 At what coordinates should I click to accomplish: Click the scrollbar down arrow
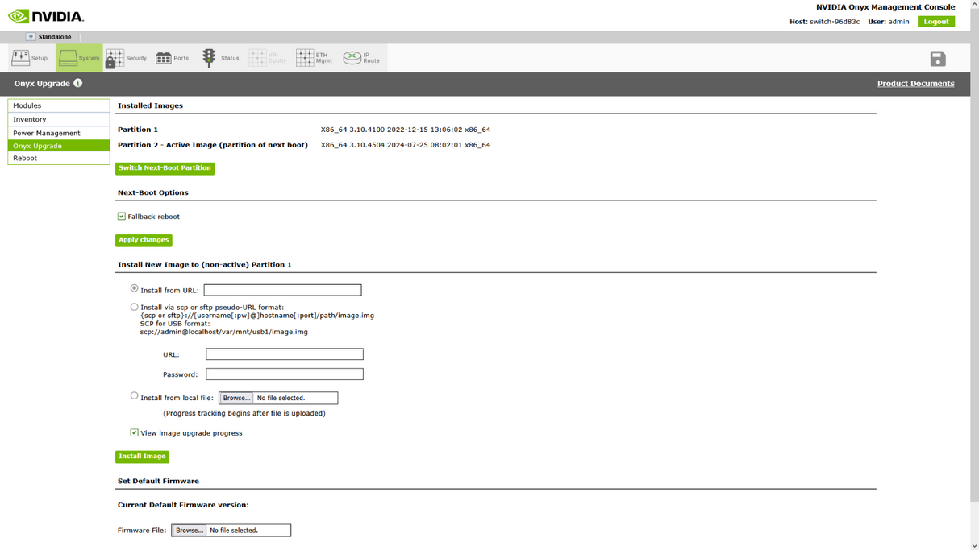coord(974,545)
